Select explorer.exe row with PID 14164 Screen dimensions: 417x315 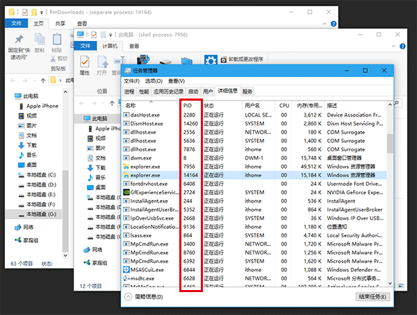[254, 175]
